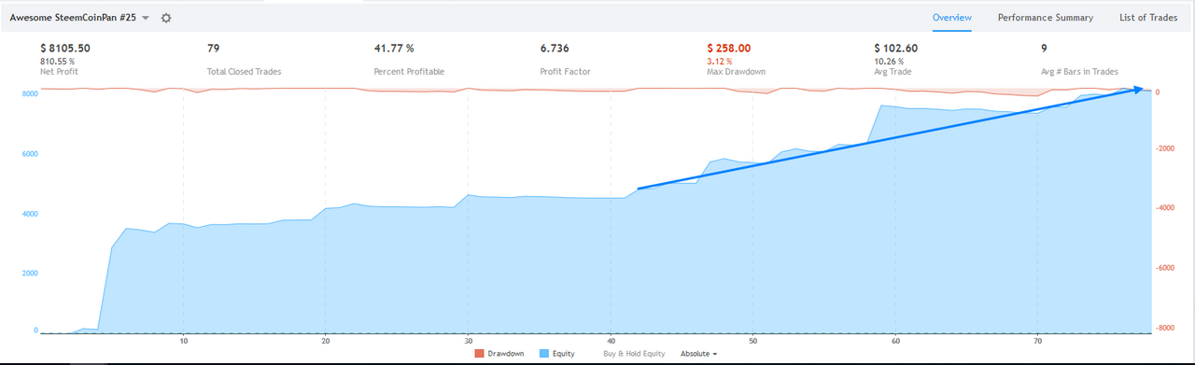The height and width of the screenshot is (365, 1195).
Task: Click the Avg Trade value $ 102.60
Action: tap(895, 48)
